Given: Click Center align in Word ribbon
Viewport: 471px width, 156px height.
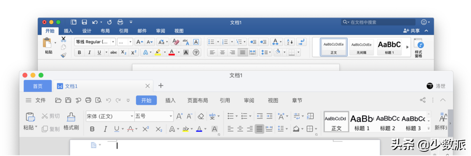Looking at the screenshot, I should [222, 52].
